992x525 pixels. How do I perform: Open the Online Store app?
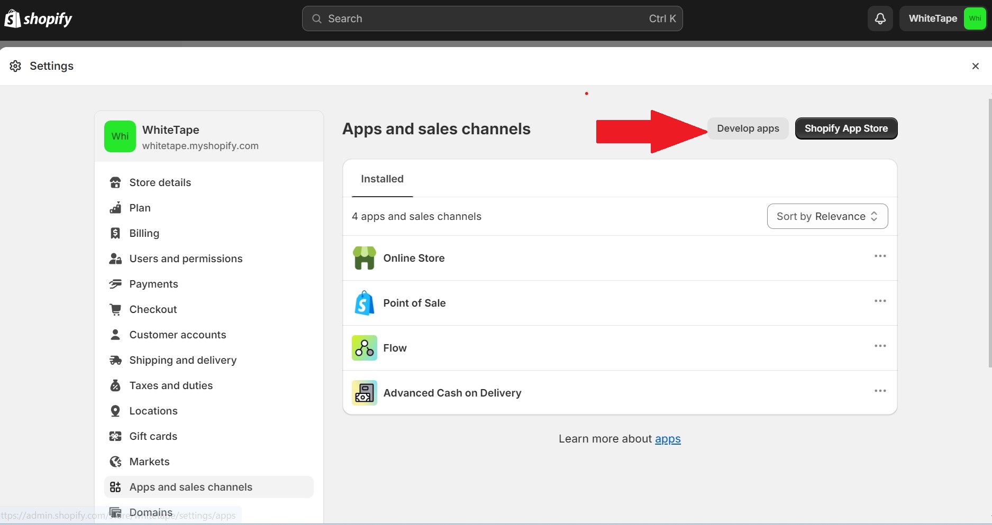(620, 258)
